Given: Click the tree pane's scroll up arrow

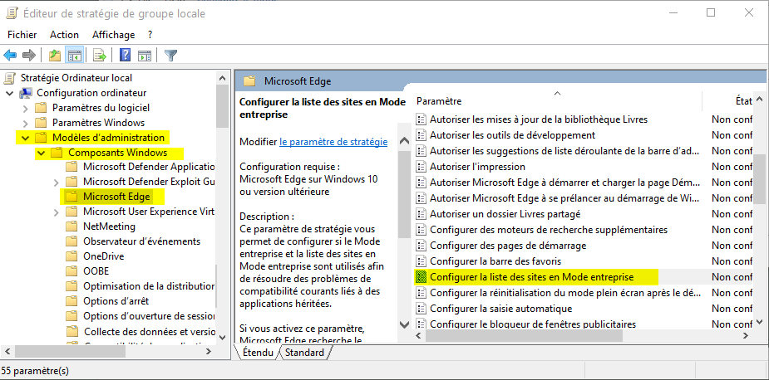Looking at the screenshot, I should (x=222, y=78).
